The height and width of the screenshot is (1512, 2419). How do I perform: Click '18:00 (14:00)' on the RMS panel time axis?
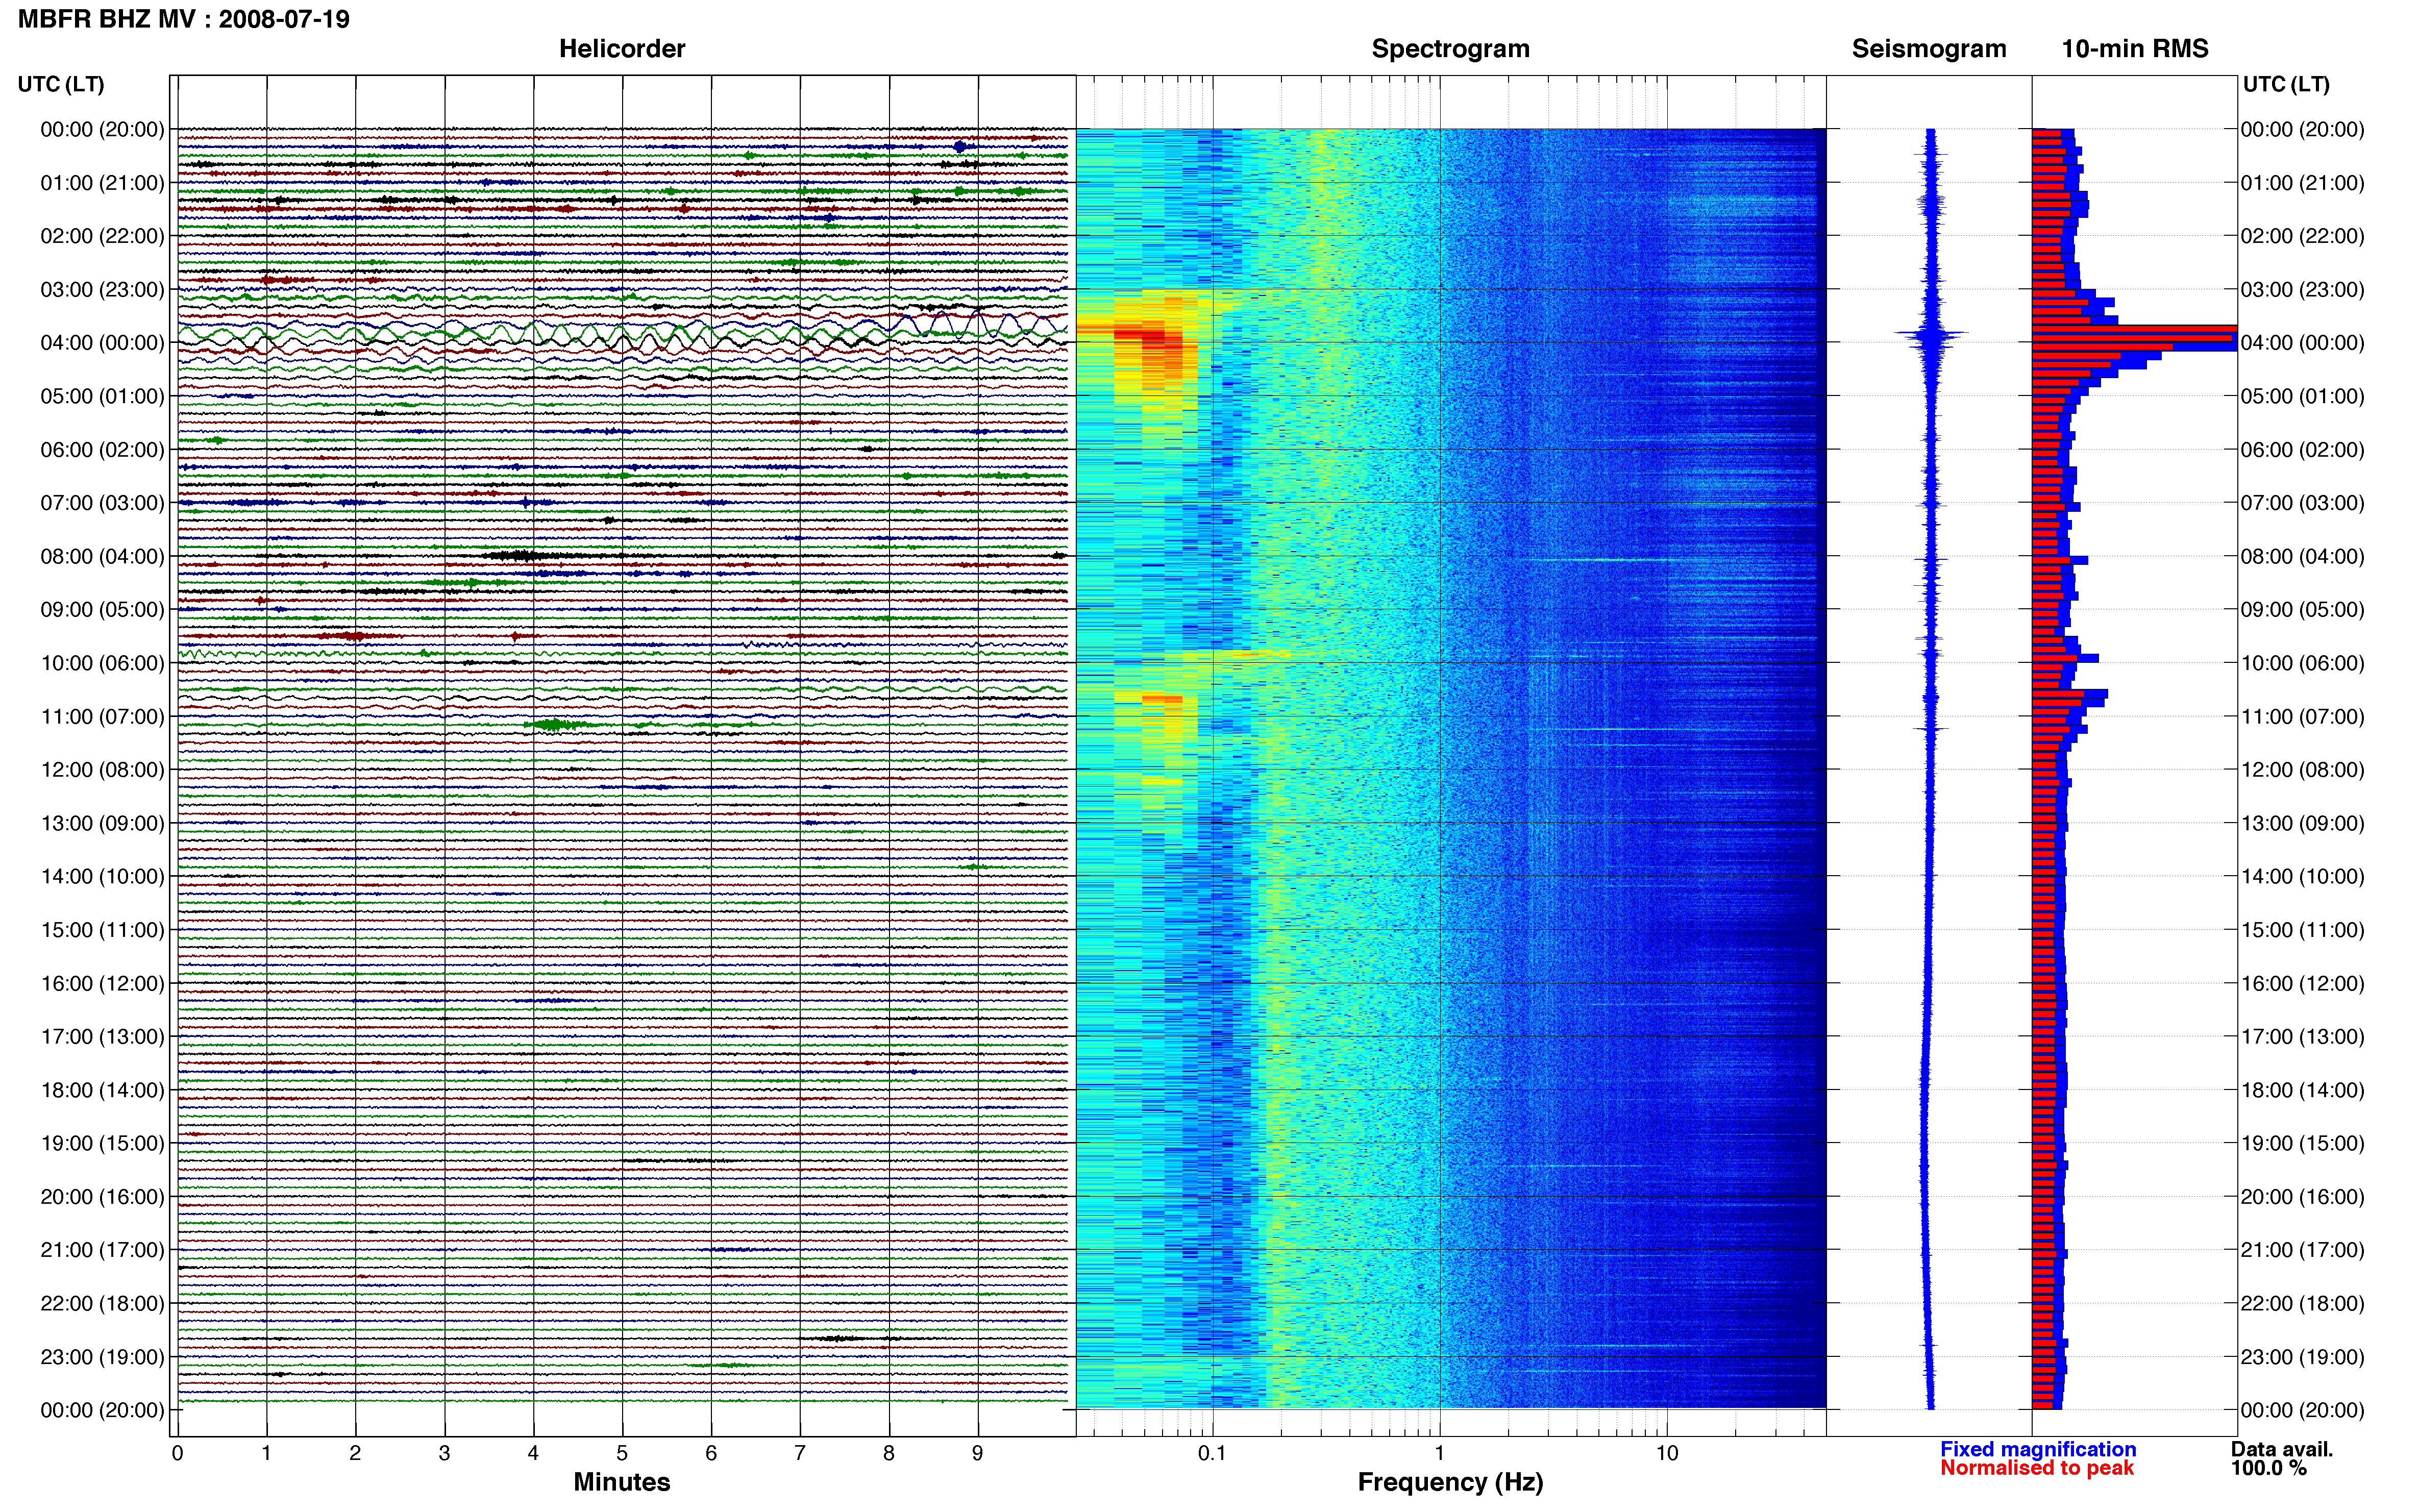tap(2303, 1090)
